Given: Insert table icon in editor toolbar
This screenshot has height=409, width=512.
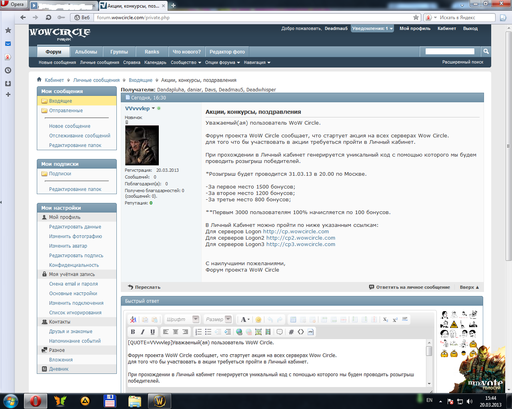Looking at the screenshot, I should pyautogui.click(x=293, y=320).
